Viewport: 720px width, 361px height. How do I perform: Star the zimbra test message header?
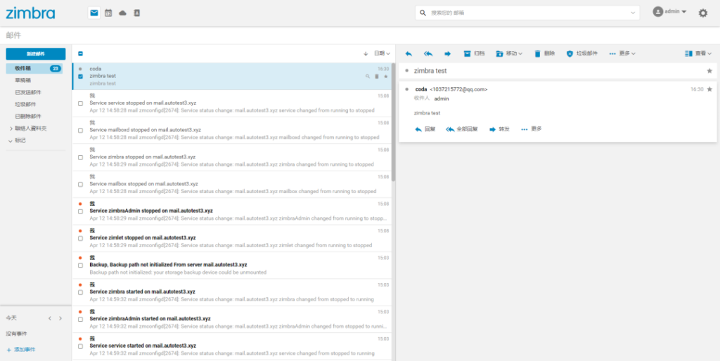[x=709, y=71]
